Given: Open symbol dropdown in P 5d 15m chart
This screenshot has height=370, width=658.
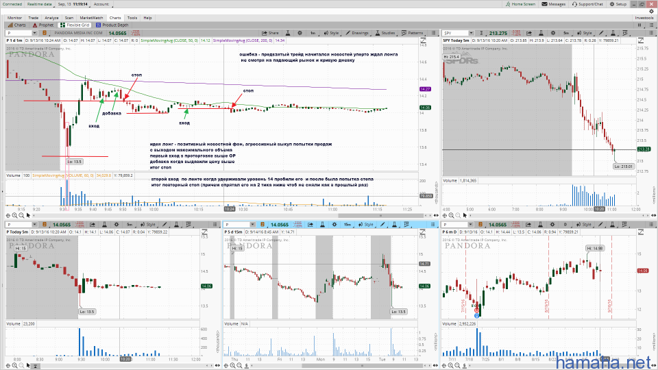Looking at the screenshot, I should pos(252,225).
